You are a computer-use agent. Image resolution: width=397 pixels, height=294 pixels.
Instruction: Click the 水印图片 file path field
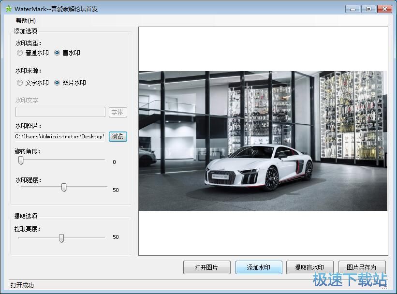[x=60, y=136]
